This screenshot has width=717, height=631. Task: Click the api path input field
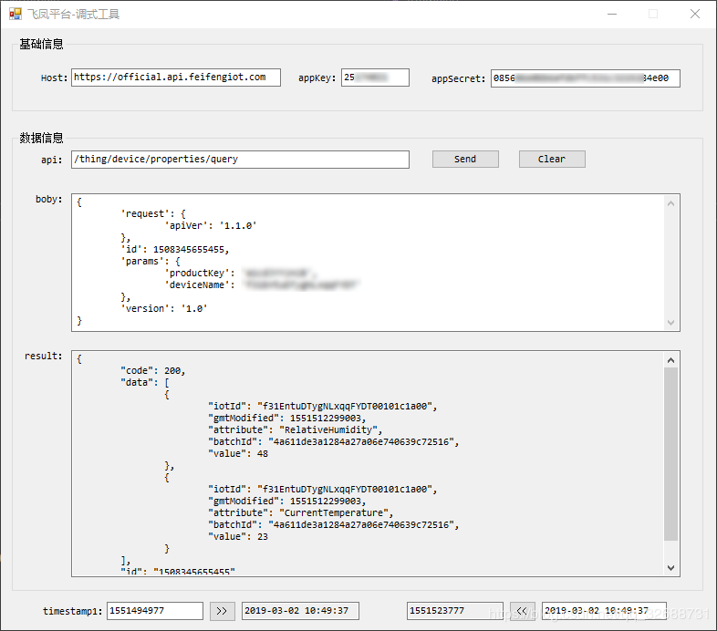240,160
